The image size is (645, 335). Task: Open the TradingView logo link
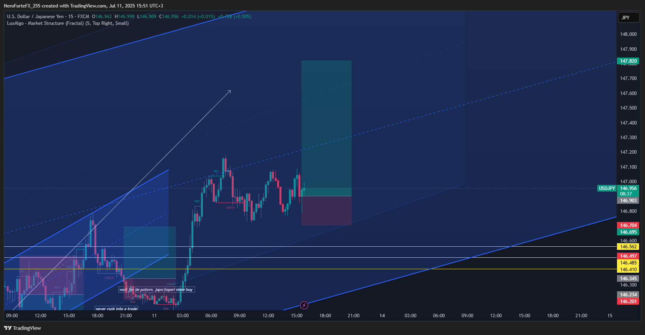pyautogui.click(x=22, y=328)
